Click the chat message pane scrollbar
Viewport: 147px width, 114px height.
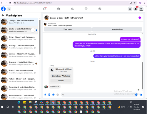(x=142, y=75)
